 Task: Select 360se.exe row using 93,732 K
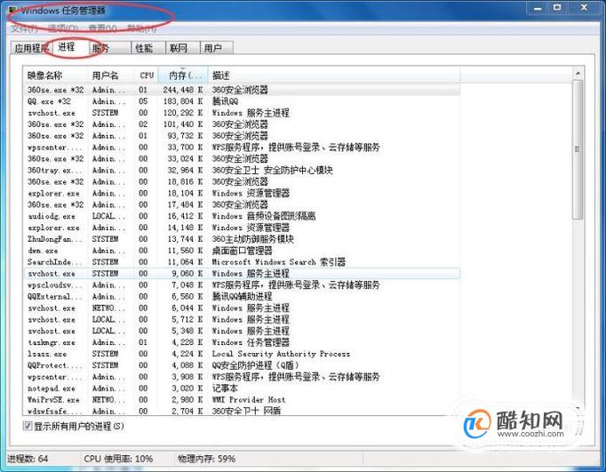tap(242, 136)
